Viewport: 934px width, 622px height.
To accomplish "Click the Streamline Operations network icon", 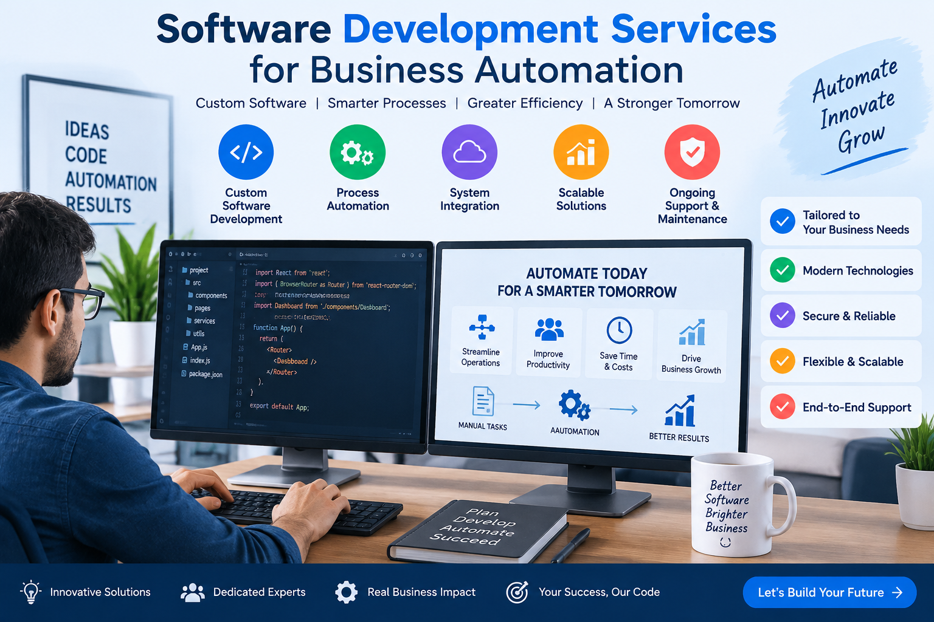I will coord(482,327).
